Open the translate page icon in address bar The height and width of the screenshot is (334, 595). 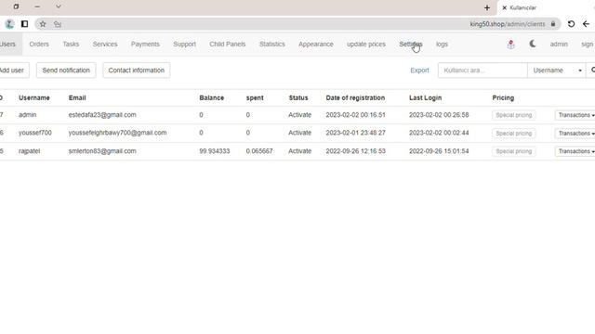coord(58,24)
